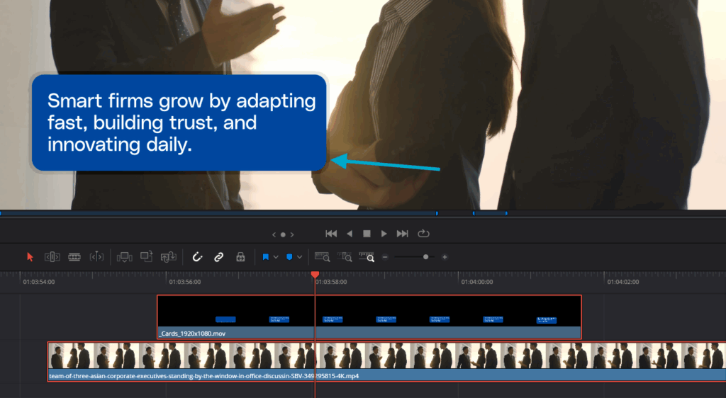Jump to first frame
The height and width of the screenshot is (398, 726).
click(331, 234)
